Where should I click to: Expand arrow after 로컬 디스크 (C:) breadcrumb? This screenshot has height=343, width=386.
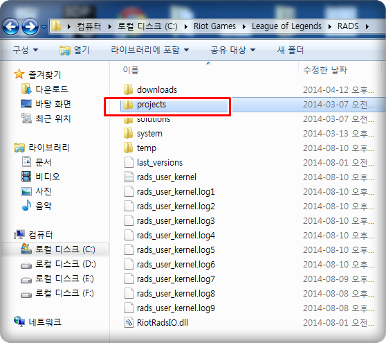[186, 26]
